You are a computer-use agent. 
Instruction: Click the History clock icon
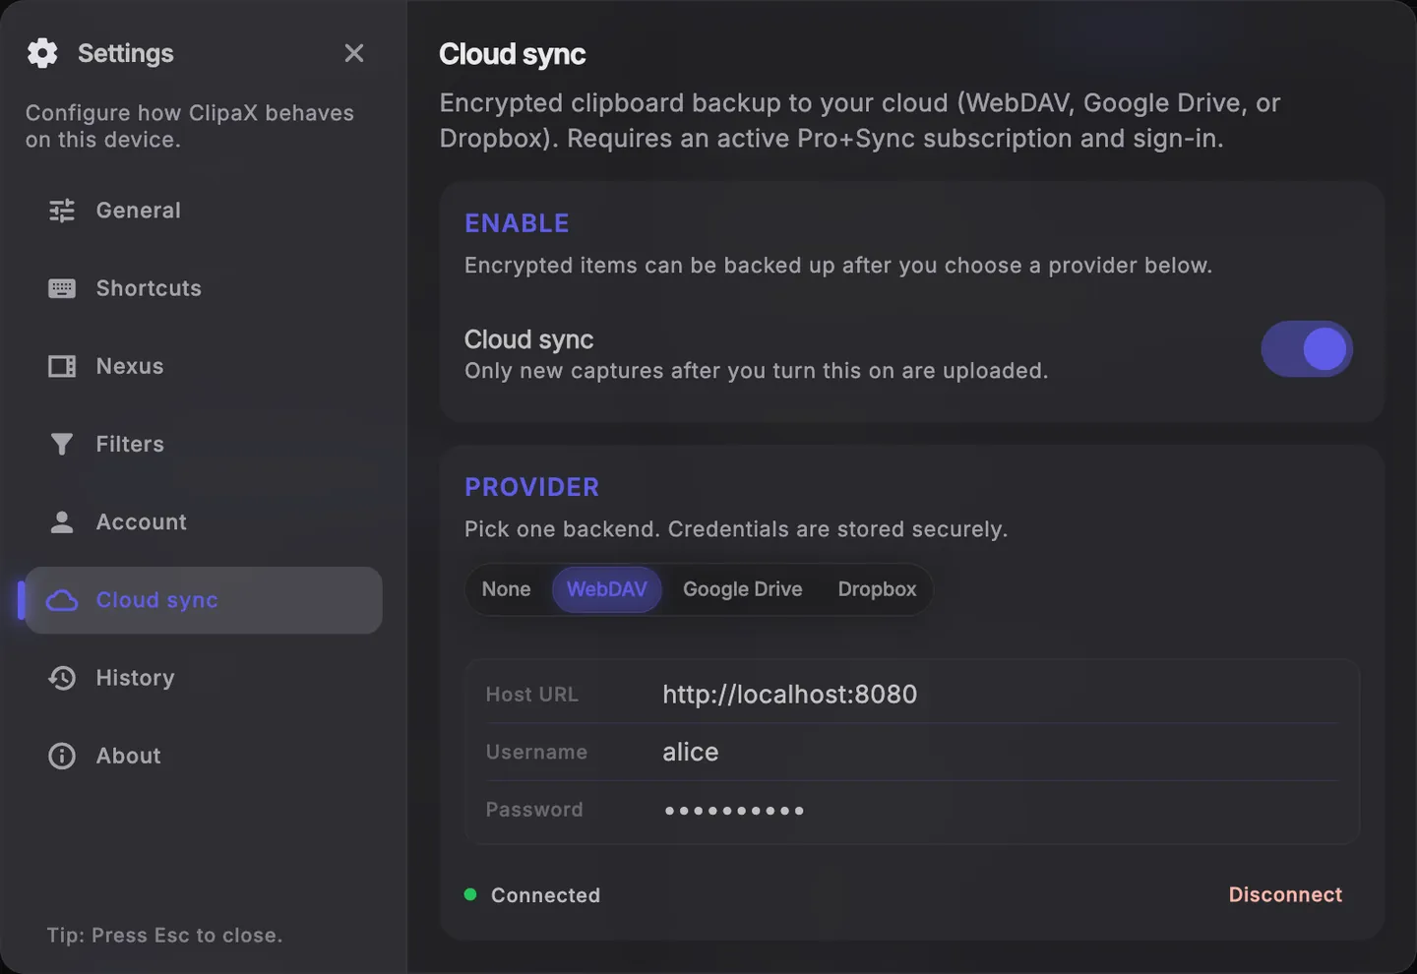tap(62, 678)
